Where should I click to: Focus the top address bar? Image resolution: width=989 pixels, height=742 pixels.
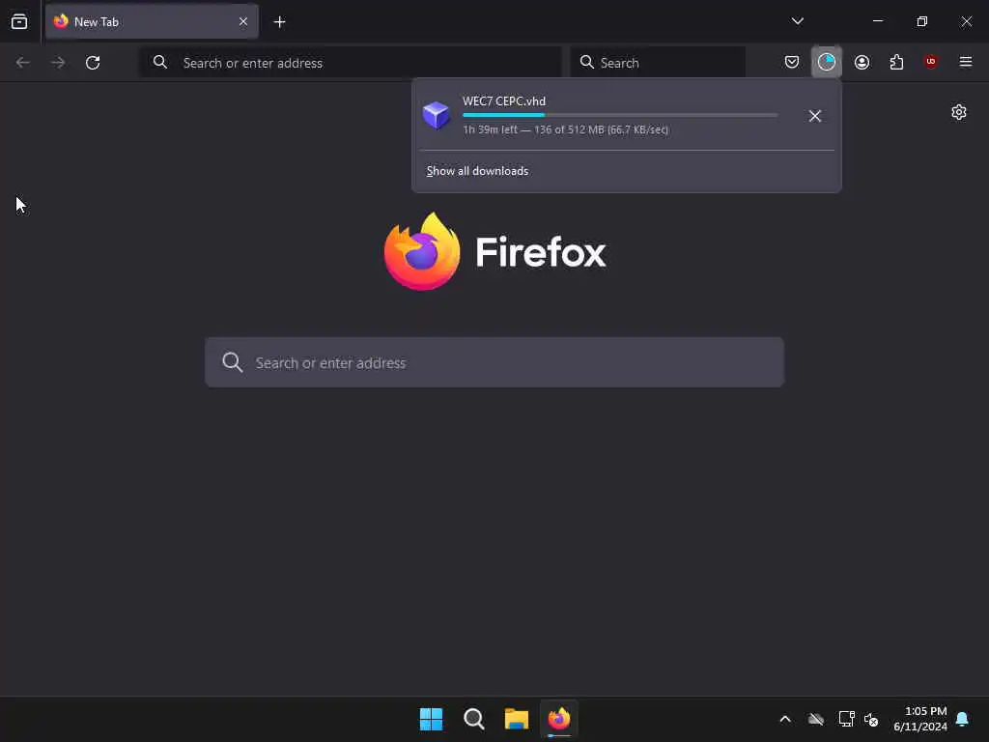(x=351, y=63)
